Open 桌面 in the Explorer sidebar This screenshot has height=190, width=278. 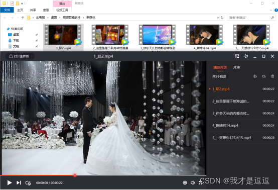pyautogui.click(x=16, y=35)
